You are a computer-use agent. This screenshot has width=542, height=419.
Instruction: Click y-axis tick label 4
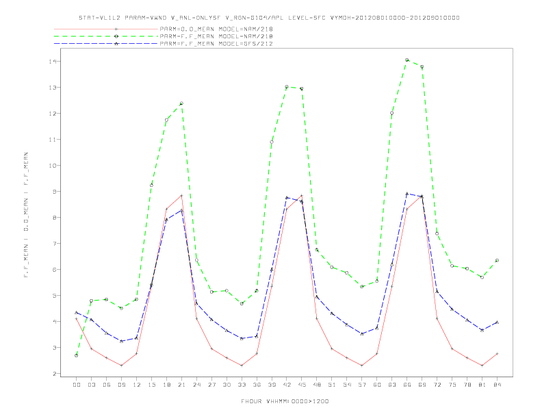click(55, 322)
